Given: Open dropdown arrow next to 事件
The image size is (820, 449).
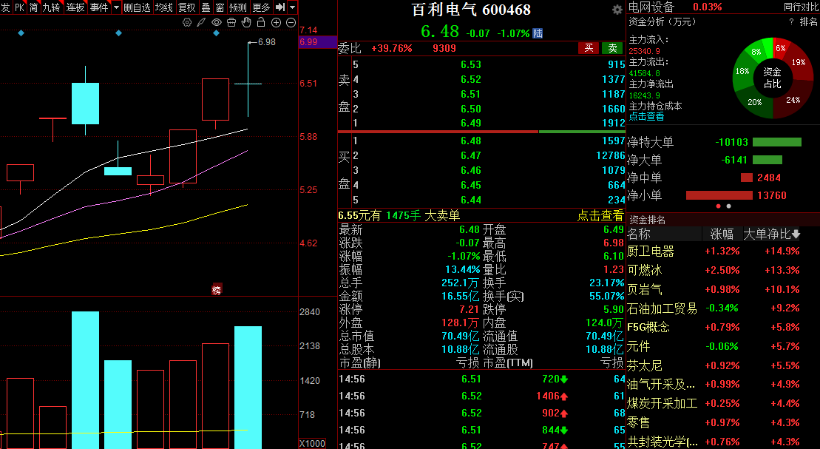Looking at the screenshot, I should pos(116,7).
